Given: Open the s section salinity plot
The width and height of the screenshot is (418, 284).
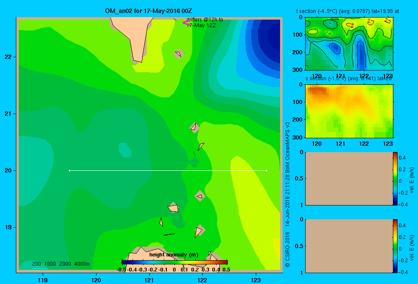Looking at the screenshot, I should click(349, 111).
